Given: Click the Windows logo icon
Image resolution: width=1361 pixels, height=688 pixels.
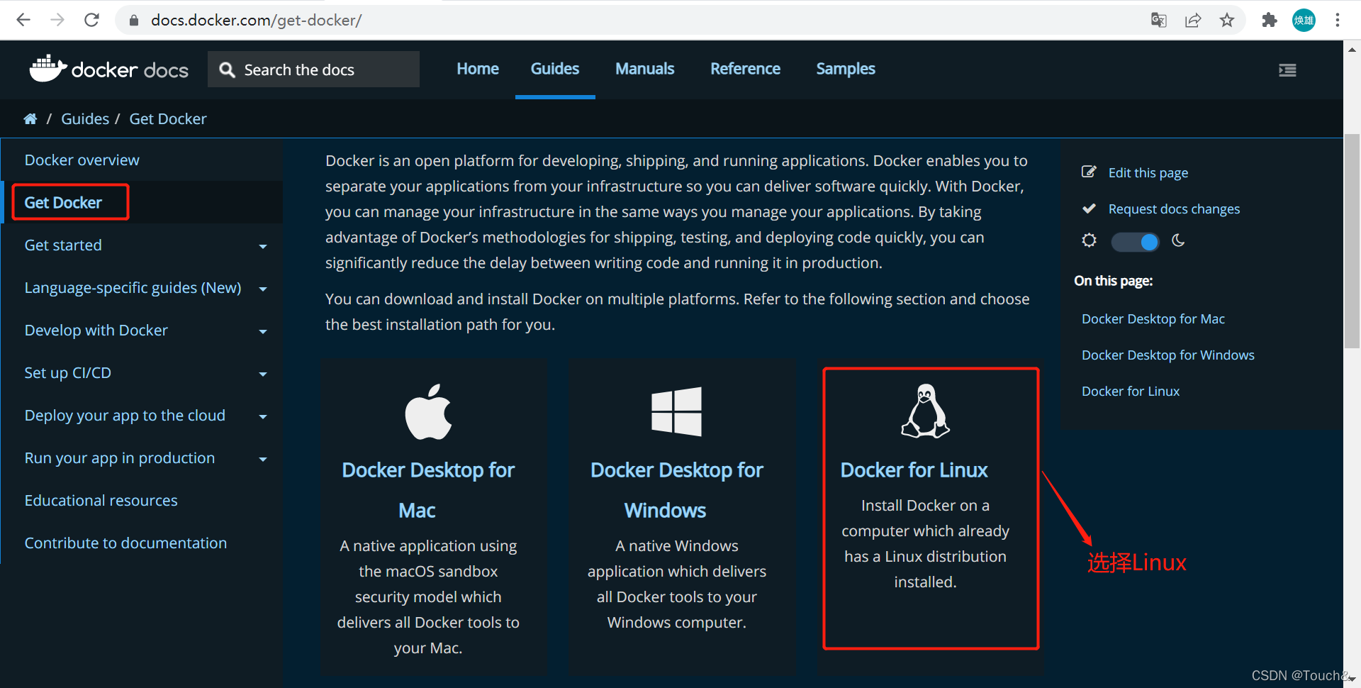Looking at the screenshot, I should tap(676, 411).
